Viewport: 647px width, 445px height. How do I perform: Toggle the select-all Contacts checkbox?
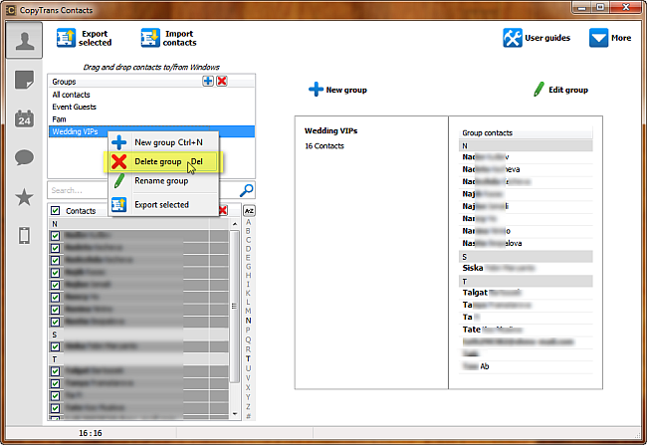click(56, 210)
